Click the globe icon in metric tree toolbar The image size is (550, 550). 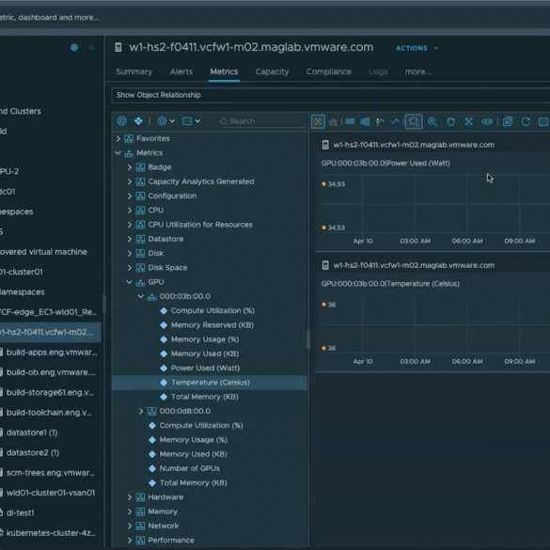pos(121,121)
